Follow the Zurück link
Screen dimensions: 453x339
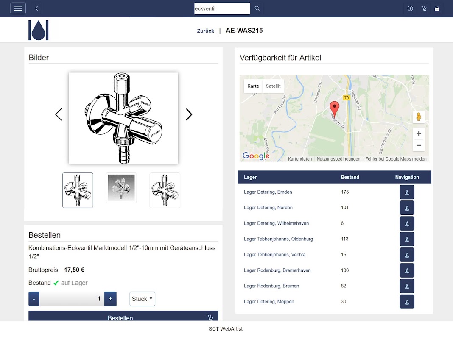pos(205,31)
